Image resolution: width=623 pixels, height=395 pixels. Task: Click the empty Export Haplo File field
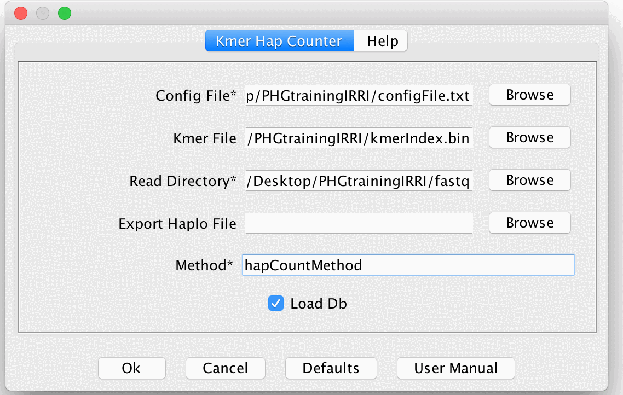359,223
